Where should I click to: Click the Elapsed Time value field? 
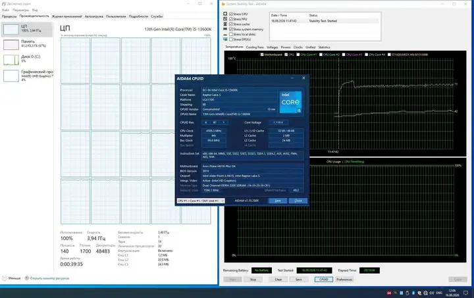(x=369, y=270)
